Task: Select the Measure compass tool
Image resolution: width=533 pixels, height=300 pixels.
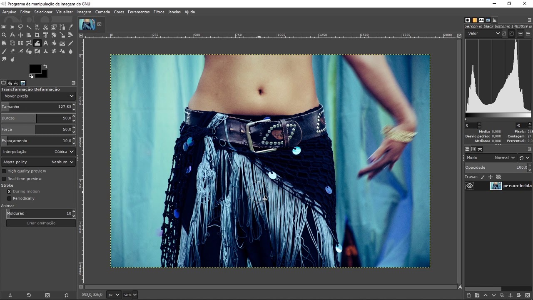Action: click(12, 35)
